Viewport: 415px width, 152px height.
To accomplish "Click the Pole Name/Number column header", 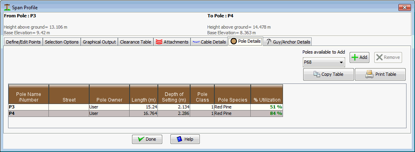I will (29, 94).
